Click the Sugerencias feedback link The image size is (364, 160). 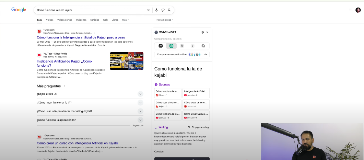pos(138,126)
